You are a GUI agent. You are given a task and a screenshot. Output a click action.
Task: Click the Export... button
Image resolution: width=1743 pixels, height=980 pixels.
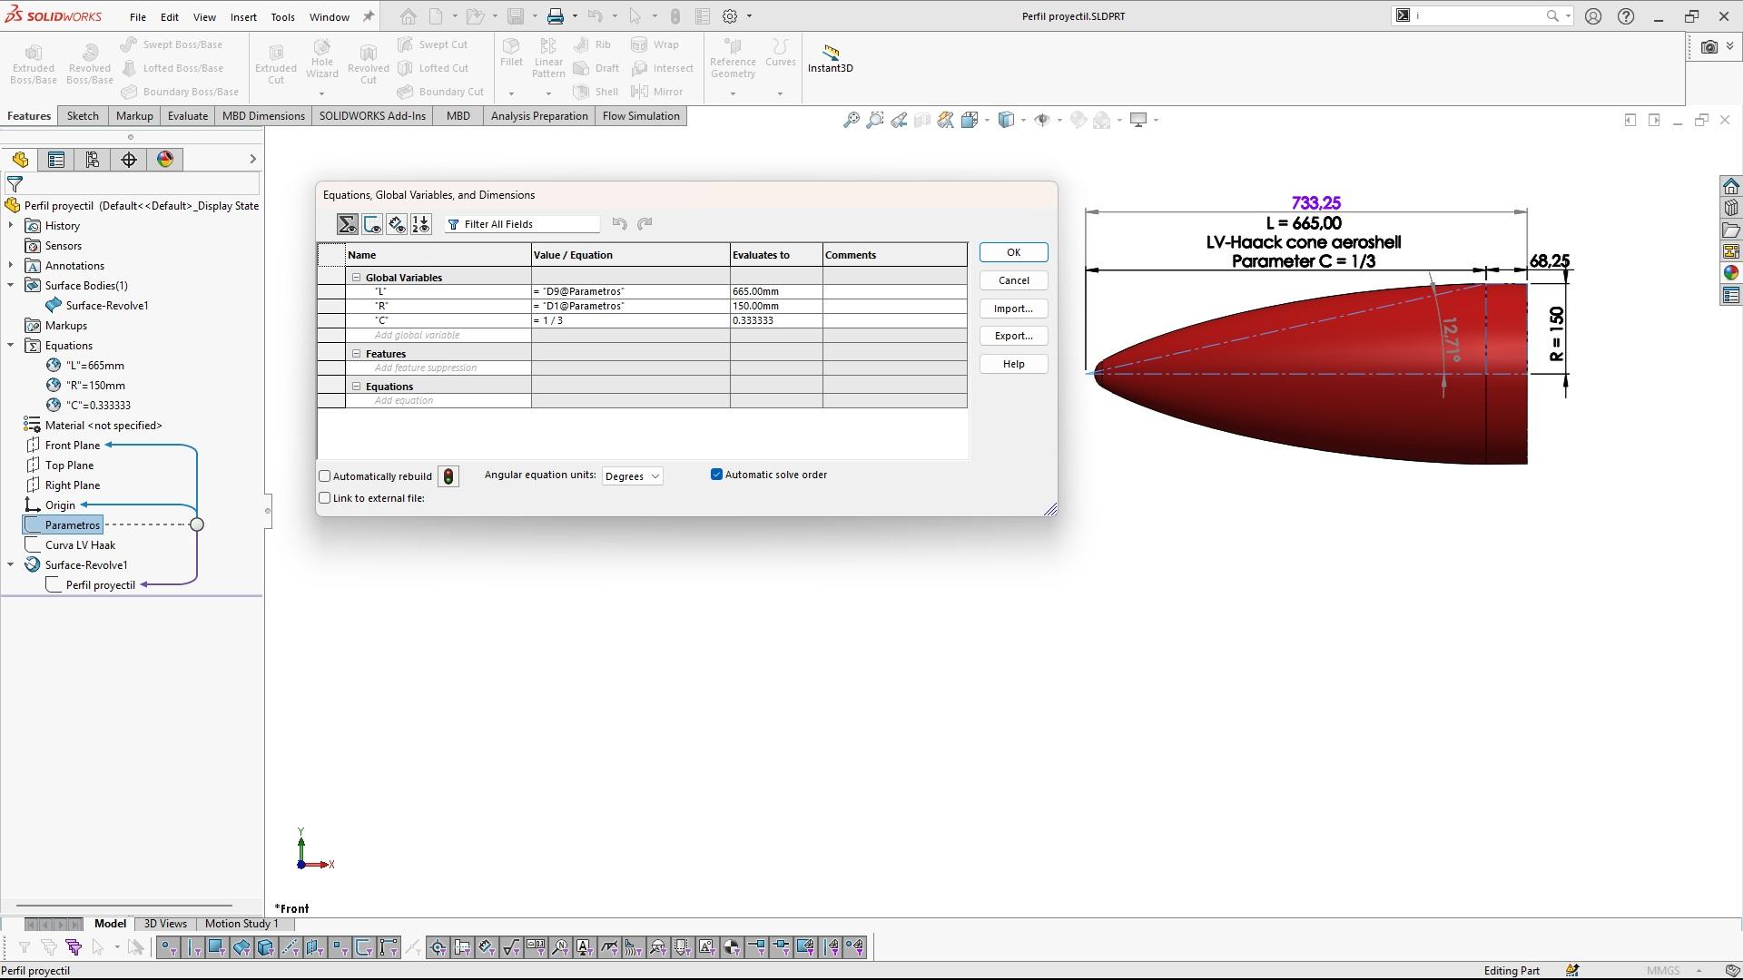pyautogui.click(x=1013, y=336)
